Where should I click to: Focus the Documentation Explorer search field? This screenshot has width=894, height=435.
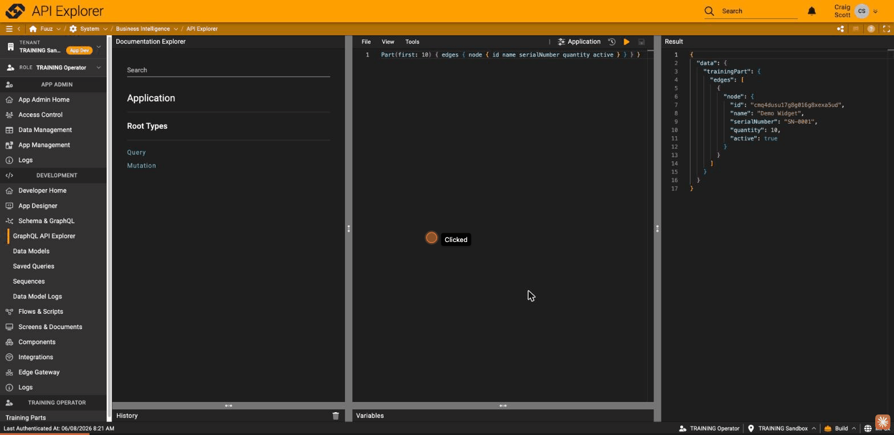(228, 70)
